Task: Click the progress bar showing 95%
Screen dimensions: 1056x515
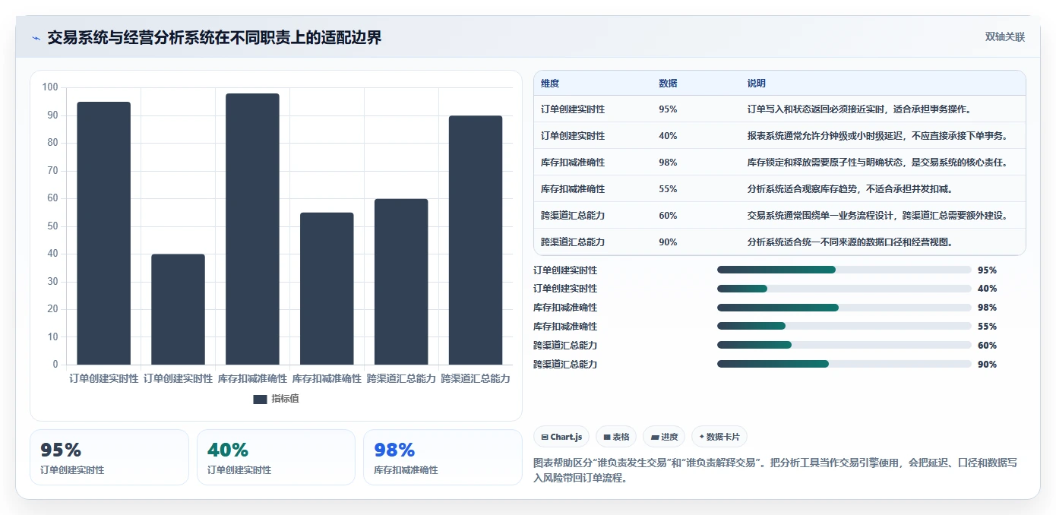Action: pyautogui.click(x=844, y=270)
